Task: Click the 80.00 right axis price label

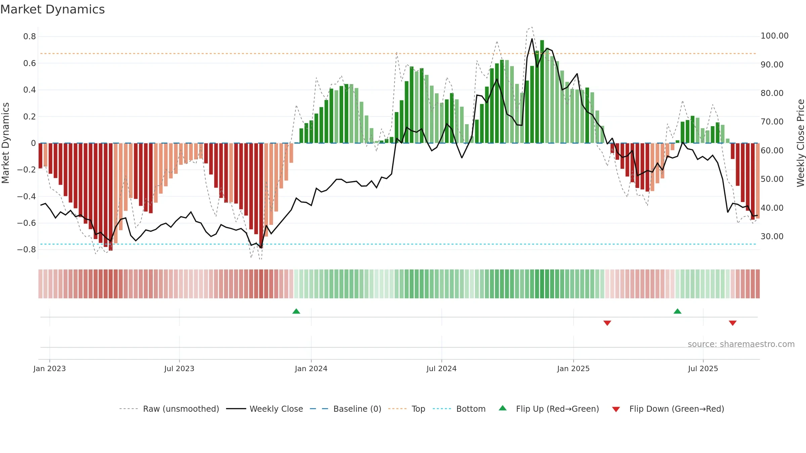Action: pos(772,93)
